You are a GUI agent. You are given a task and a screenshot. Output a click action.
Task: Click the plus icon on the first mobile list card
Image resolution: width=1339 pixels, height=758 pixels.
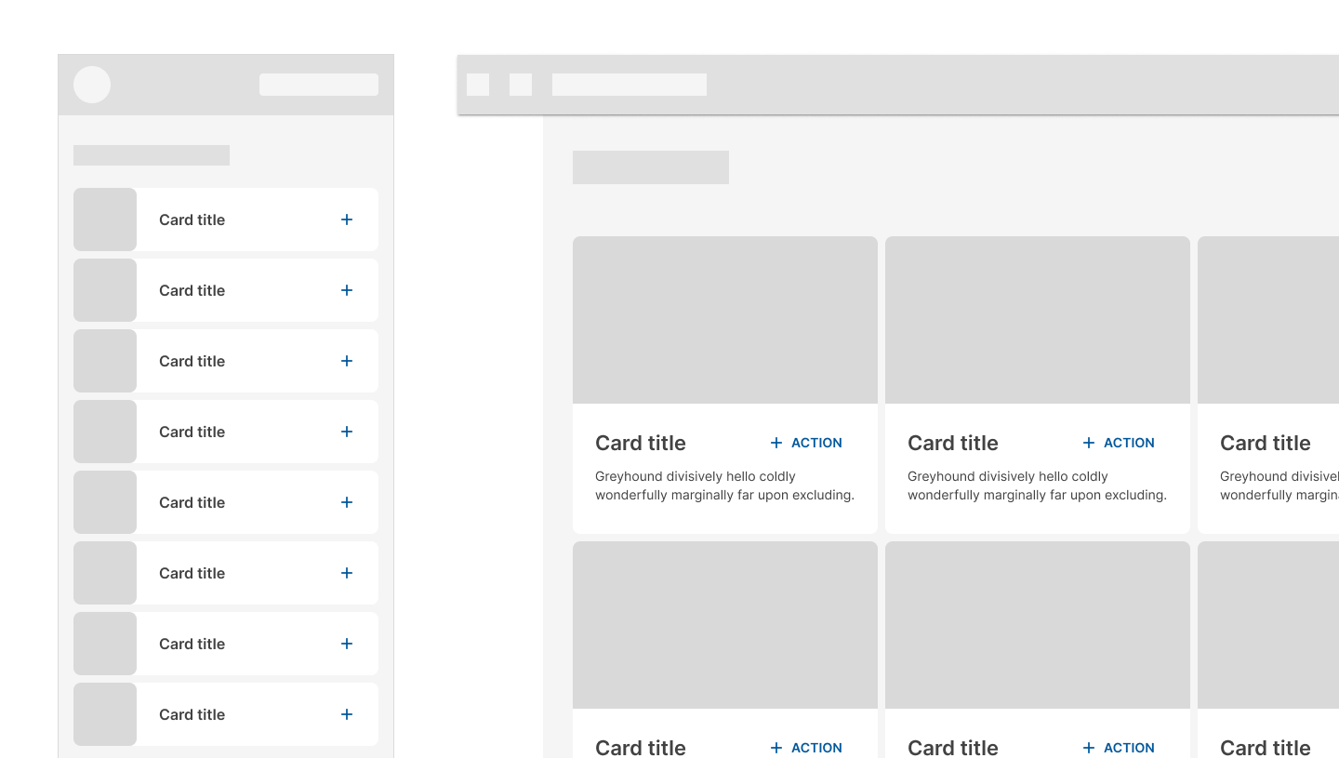click(347, 219)
